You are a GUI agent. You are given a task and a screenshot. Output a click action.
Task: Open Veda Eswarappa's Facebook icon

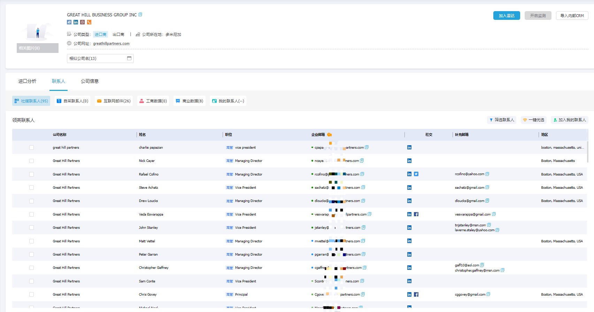[416, 214]
